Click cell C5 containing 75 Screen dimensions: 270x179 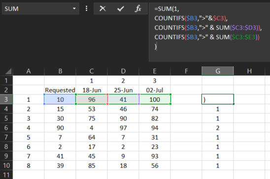click(x=92, y=118)
